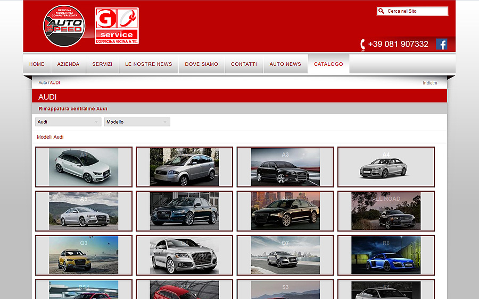The width and height of the screenshot is (479, 299).
Task: Click the telephone handset icon
Action: pos(362,45)
